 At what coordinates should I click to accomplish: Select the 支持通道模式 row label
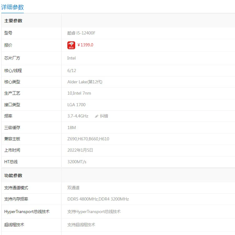[x=16, y=188]
